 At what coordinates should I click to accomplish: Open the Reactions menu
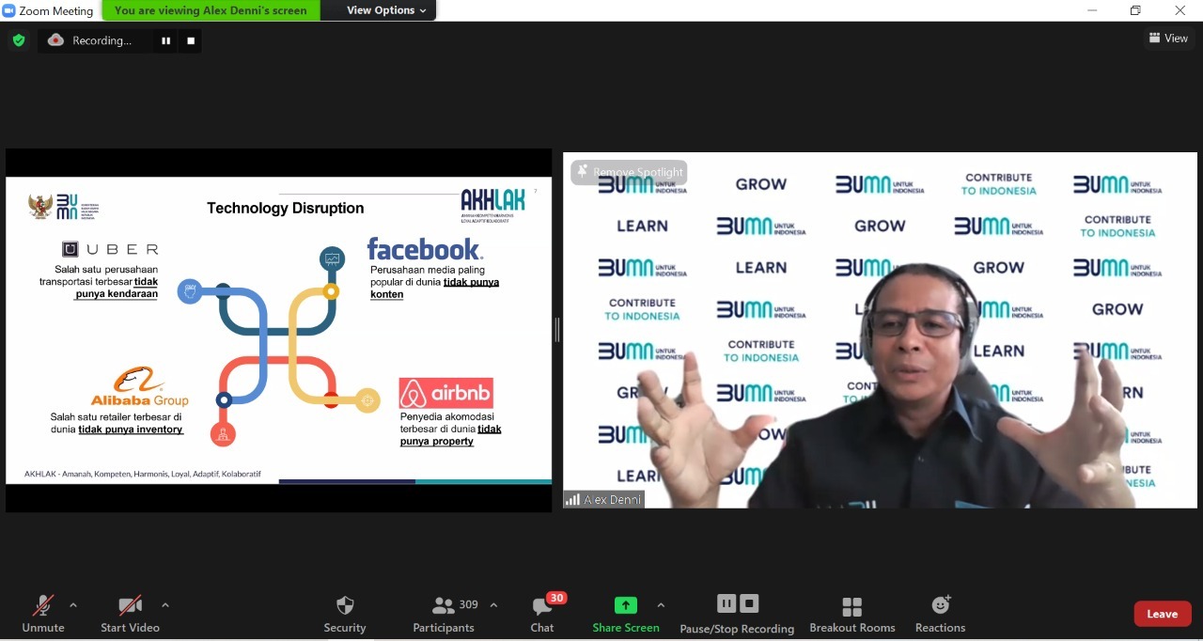[x=940, y=613]
